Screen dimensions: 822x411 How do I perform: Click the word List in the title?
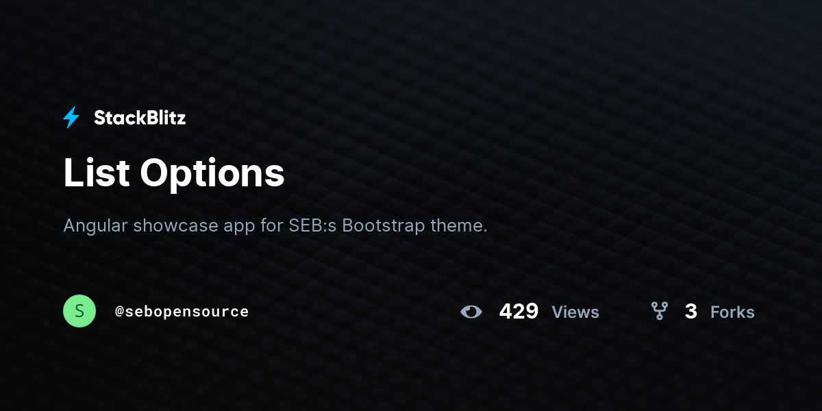(x=96, y=173)
